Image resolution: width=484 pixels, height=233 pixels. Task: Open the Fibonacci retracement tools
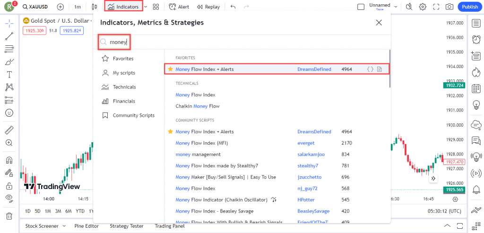click(x=9, y=49)
